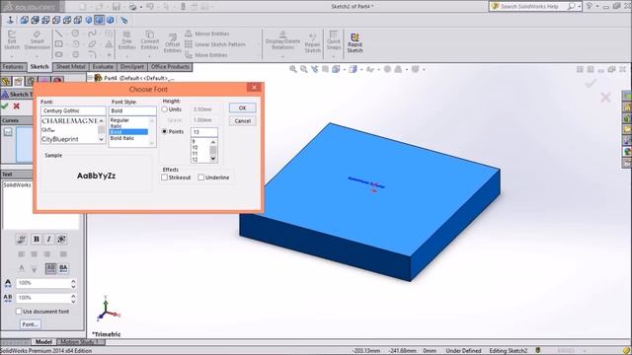Viewport: 632px width, 355px height.
Task: Click the Exit Sketch icon
Action: click(x=12, y=40)
